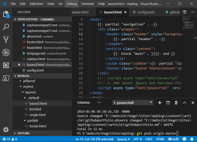Open the Extensions view icon
The image size is (197, 142).
[x=6, y=65]
